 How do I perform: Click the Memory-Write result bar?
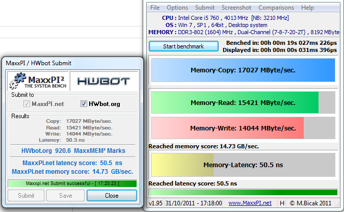243,128
